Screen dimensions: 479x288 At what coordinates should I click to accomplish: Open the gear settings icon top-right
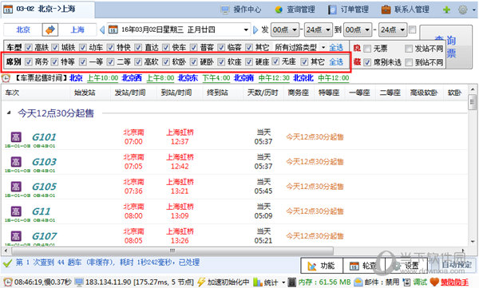[x=463, y=10]
